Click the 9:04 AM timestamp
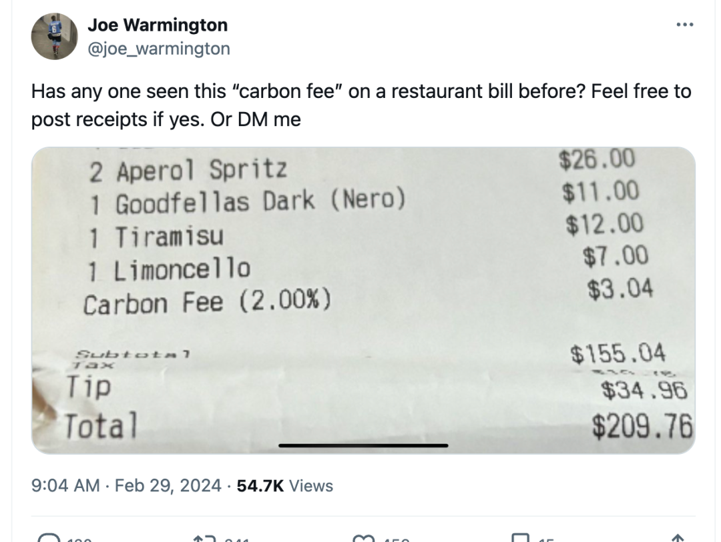 tap(65, 485)
